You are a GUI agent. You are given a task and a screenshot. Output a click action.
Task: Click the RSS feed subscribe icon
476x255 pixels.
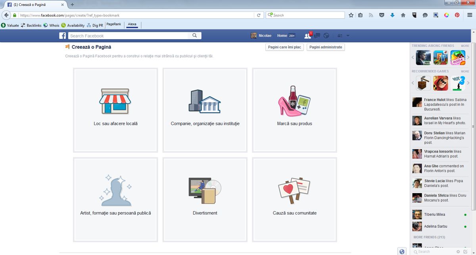tap(371, 15)
